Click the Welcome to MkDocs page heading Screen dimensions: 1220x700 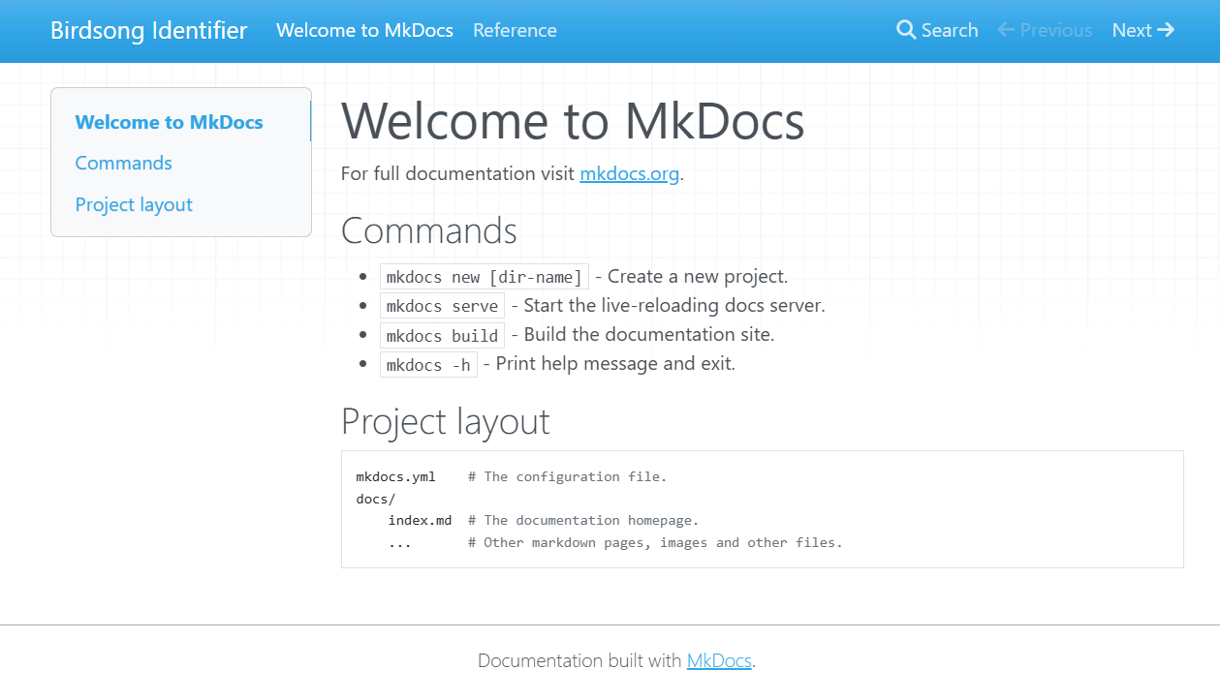tap(573, 121)
